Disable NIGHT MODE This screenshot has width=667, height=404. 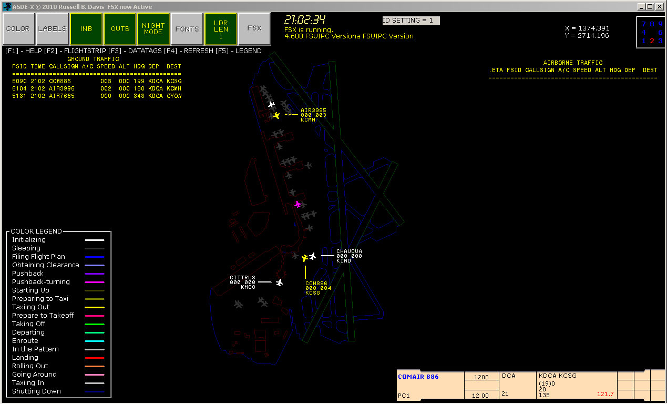153,29
